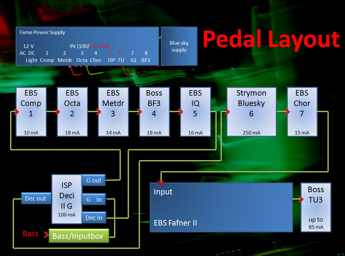Click the EBS Fafner II label
Image resolution: width=345 pixels, height=256 pixels.
click(175, 223)
